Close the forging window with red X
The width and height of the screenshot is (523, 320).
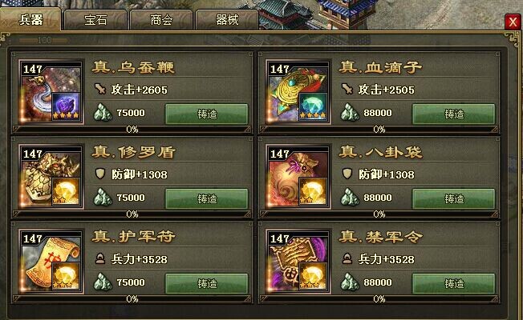point(513,22)
